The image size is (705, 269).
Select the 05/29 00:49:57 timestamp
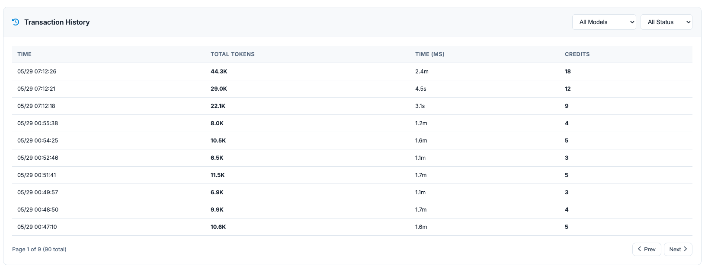coord(38,192)
